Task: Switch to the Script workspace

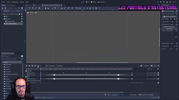Action: [93, 2]
